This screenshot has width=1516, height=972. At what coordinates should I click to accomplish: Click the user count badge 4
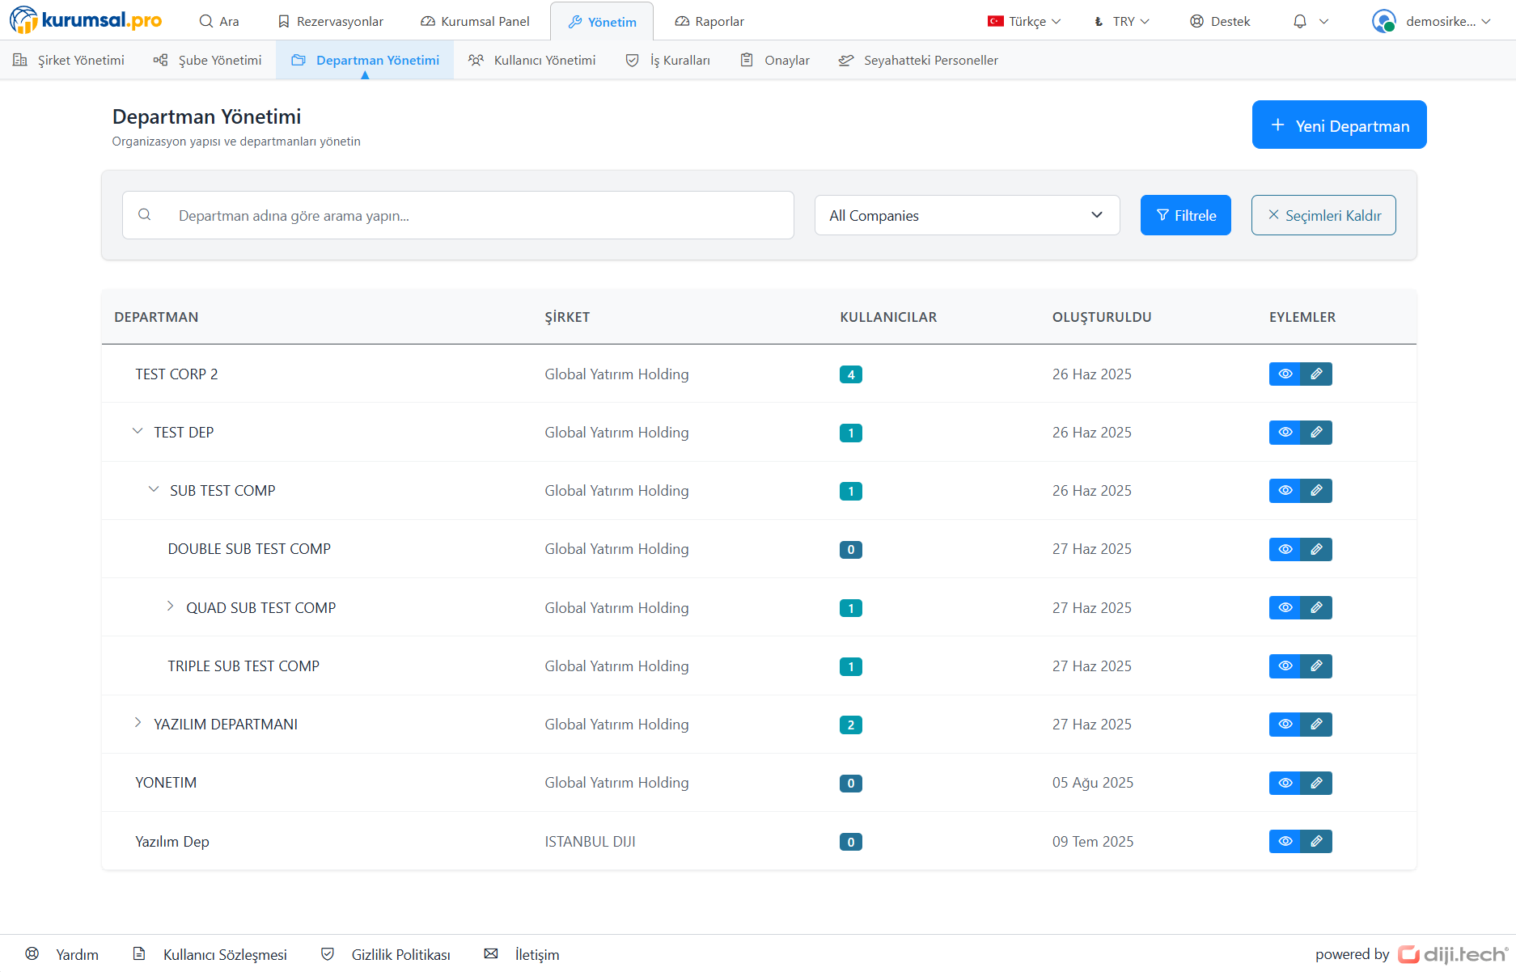[x=851, y=374]
